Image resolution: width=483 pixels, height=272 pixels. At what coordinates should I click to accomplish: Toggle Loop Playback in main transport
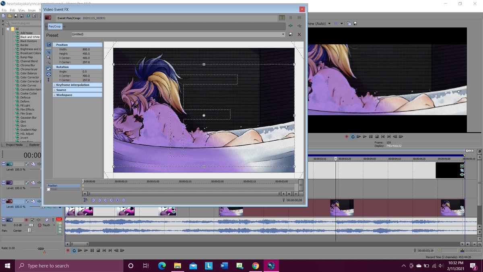pos(74,250)
